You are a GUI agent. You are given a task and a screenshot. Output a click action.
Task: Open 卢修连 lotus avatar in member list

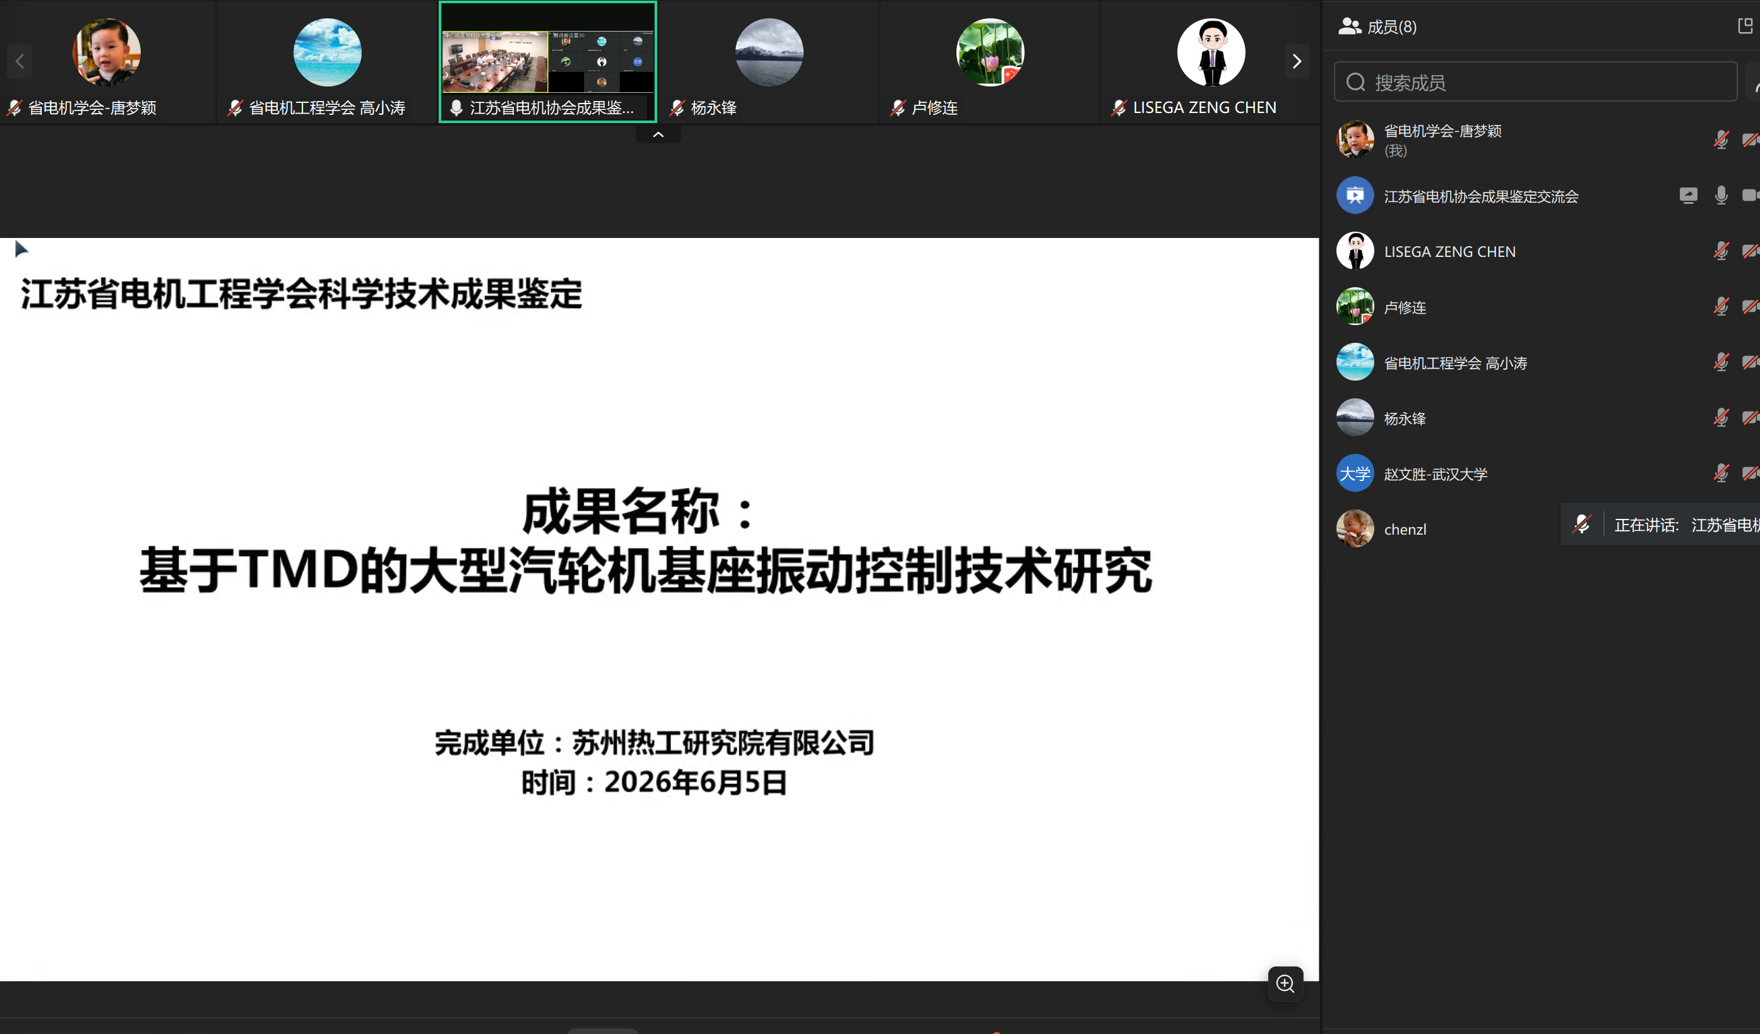(1355, 307)
